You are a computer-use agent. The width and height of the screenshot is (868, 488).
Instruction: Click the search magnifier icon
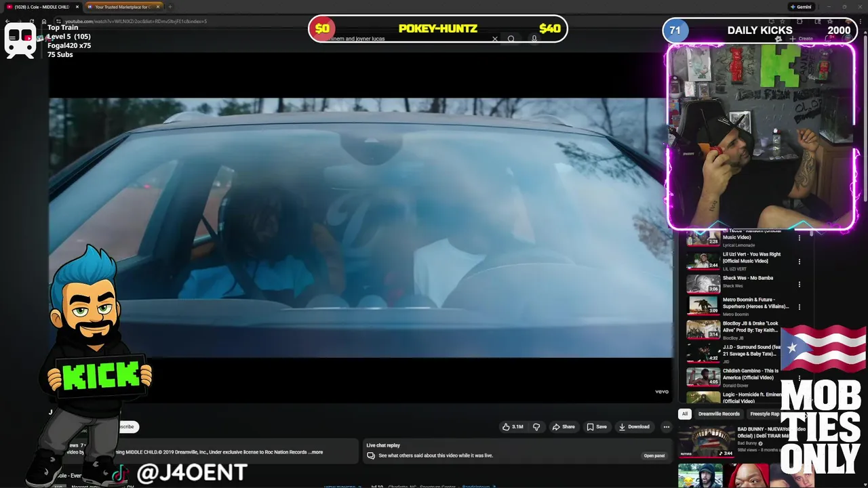coord(511,39)
